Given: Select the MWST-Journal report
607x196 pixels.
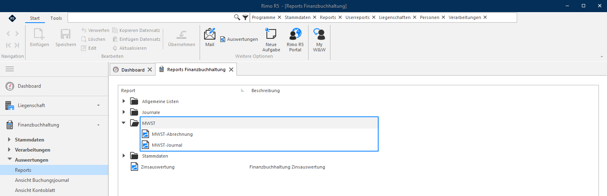Looking at the screenshot, I should 167,145.
